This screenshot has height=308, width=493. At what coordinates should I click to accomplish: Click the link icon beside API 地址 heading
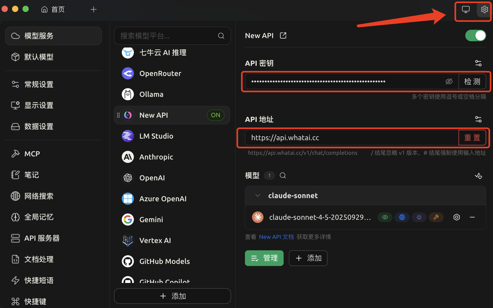(478, 119)
